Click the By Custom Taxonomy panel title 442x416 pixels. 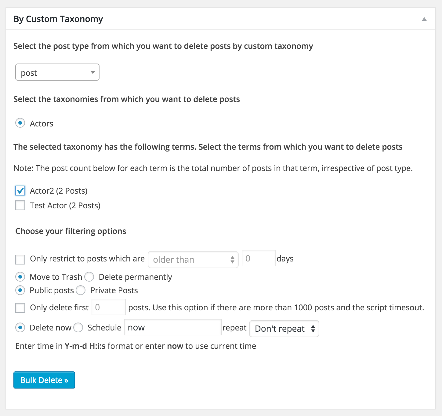[58, 19]
